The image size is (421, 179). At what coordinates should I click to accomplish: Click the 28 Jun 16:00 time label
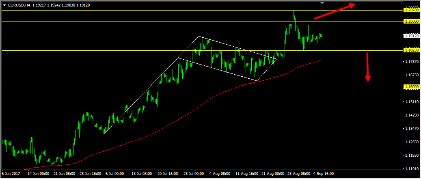coord(91,174)
